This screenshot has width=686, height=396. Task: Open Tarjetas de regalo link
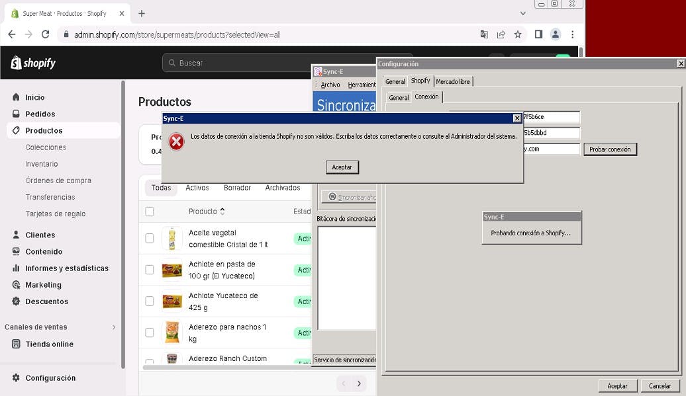click(55, 214)
